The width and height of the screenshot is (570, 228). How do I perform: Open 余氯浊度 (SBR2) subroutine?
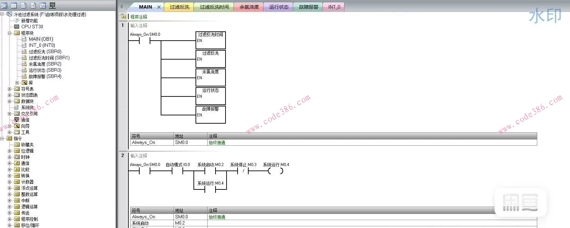[45, 64]
